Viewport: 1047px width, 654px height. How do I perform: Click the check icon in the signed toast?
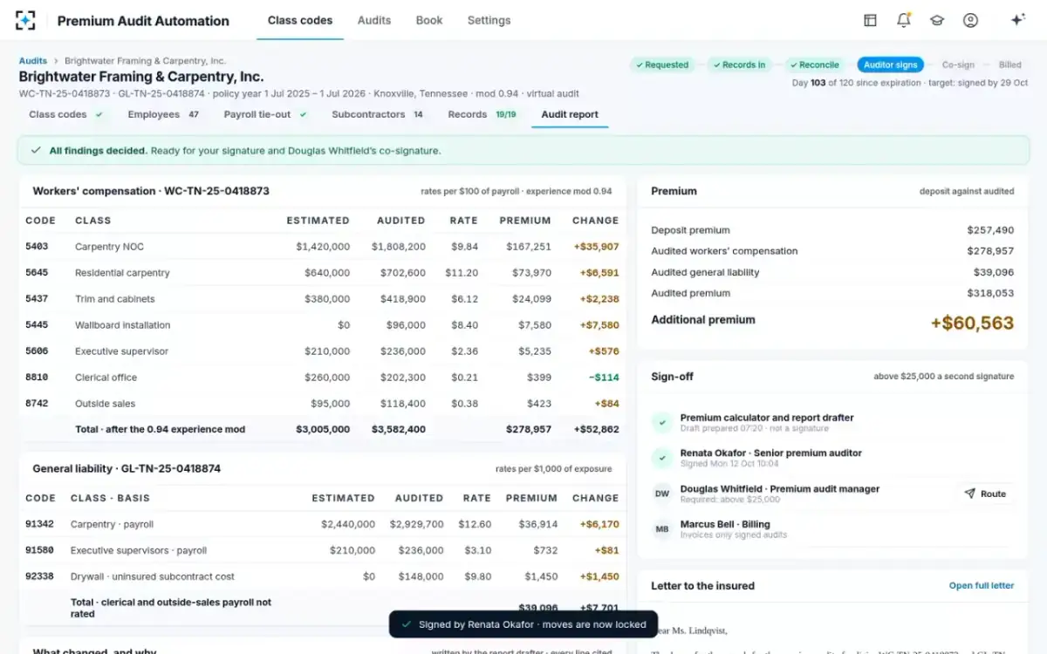pyautogui.click(x=406, y=624)
